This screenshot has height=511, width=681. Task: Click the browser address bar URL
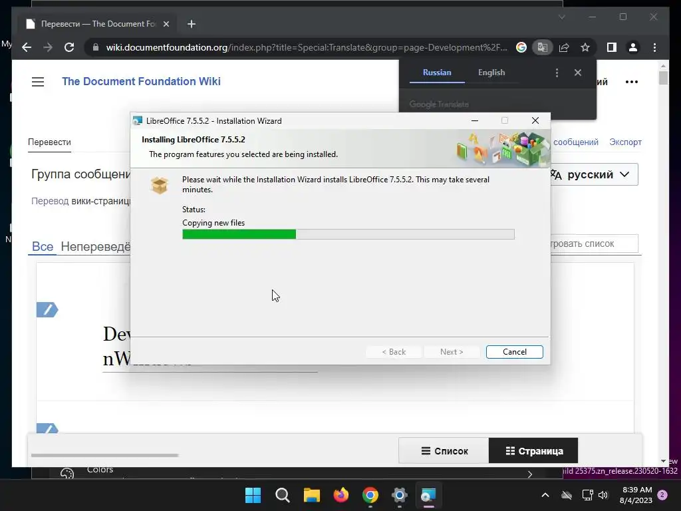tap(306, 47)
